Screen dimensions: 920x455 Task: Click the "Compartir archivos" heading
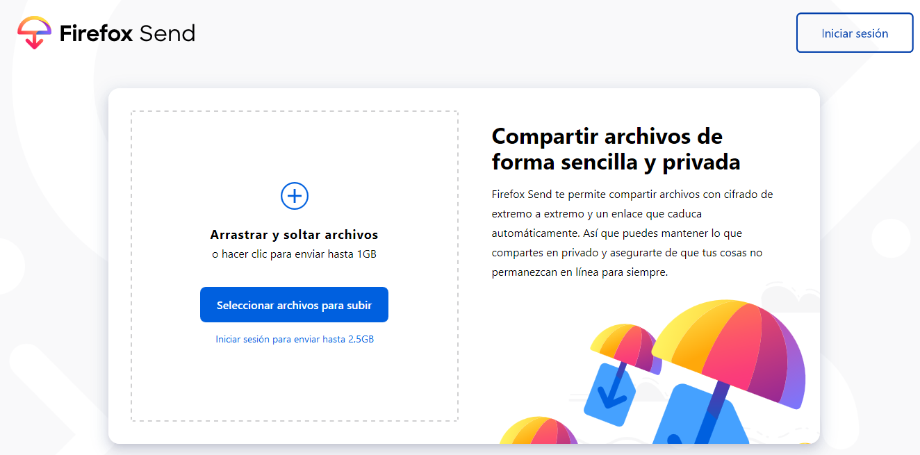click(607, 135)
